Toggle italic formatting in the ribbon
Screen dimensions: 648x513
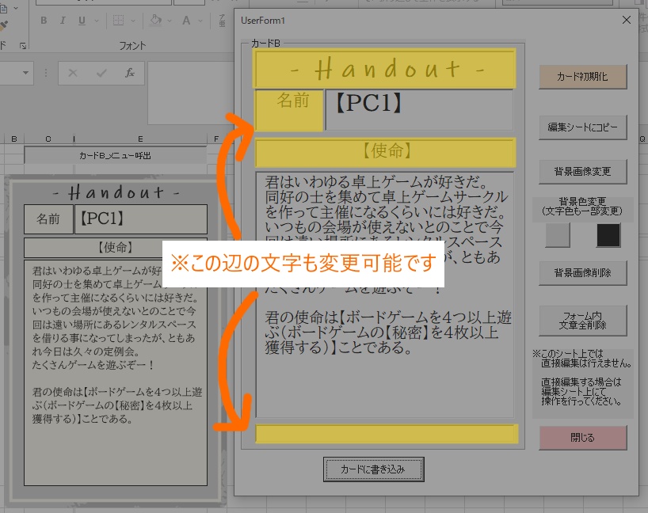tap(63, 21)
